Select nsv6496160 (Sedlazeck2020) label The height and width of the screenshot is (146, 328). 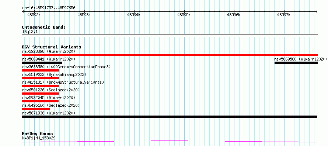pyautogui.click(x=51, y=105)
